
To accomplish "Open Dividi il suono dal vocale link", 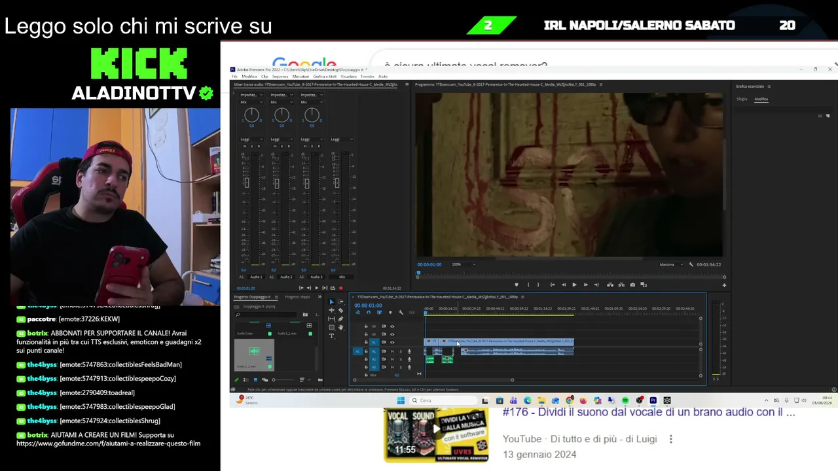I will click(x=649, y=412).
